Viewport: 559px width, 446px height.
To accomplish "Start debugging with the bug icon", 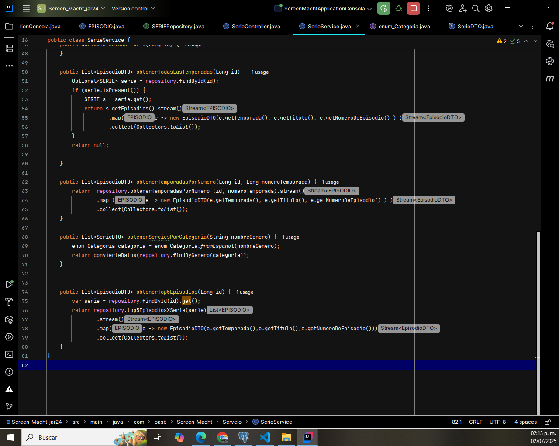I will tap(399, 8).
